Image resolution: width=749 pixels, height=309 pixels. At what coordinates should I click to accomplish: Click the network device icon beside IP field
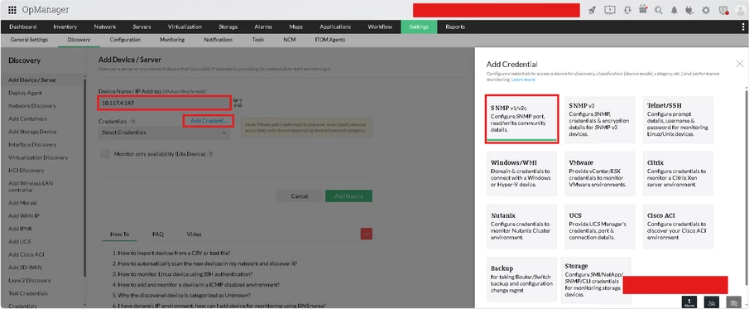[x=238, y=103]
